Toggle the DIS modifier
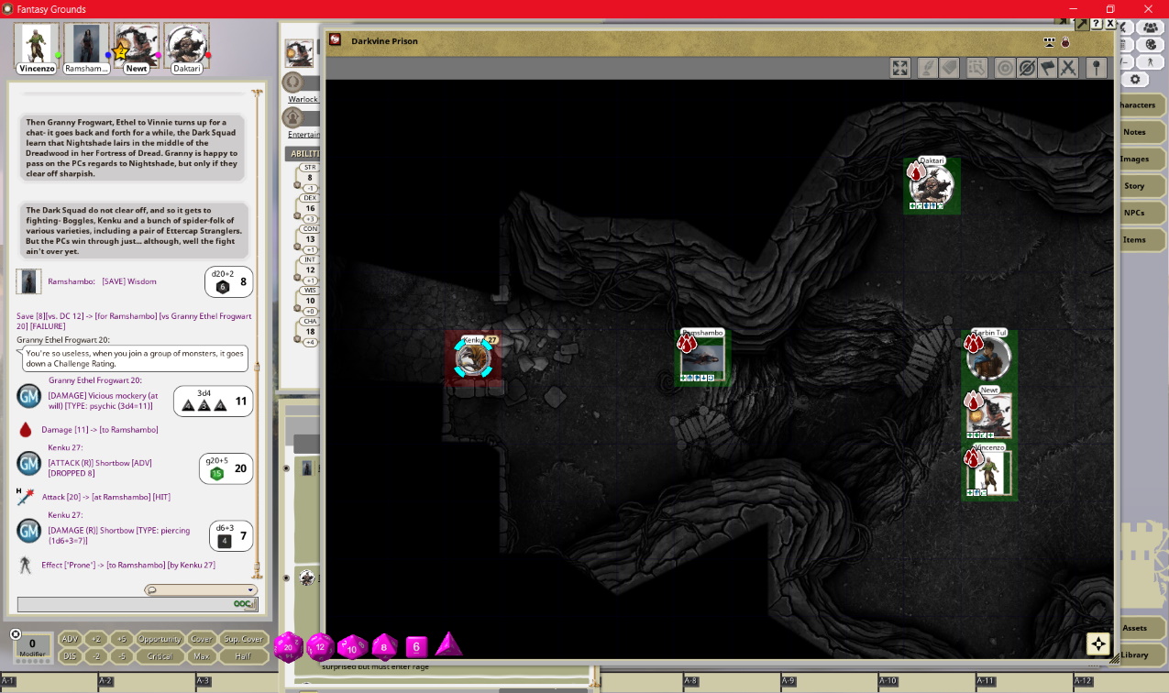This screenshot has width=1169, height=693. (x=70, y=656)
